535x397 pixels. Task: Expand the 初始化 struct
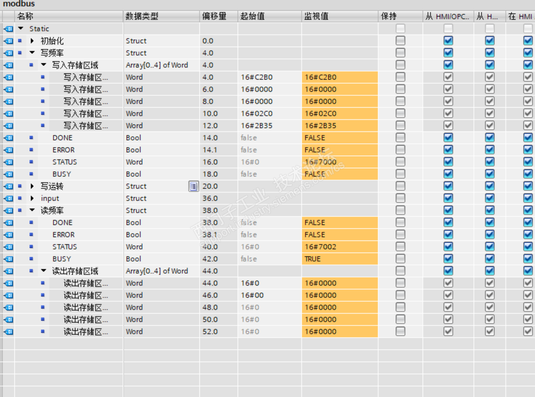pyautogui.click(x=32, y=41)
